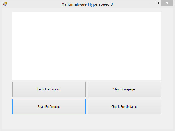Open Technical Support

[49, 89]
